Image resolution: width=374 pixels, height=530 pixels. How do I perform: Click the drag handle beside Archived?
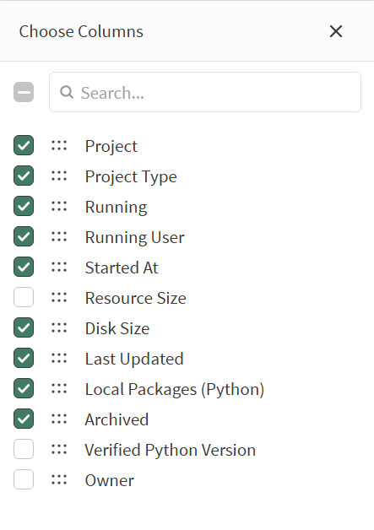pos(59,419)
